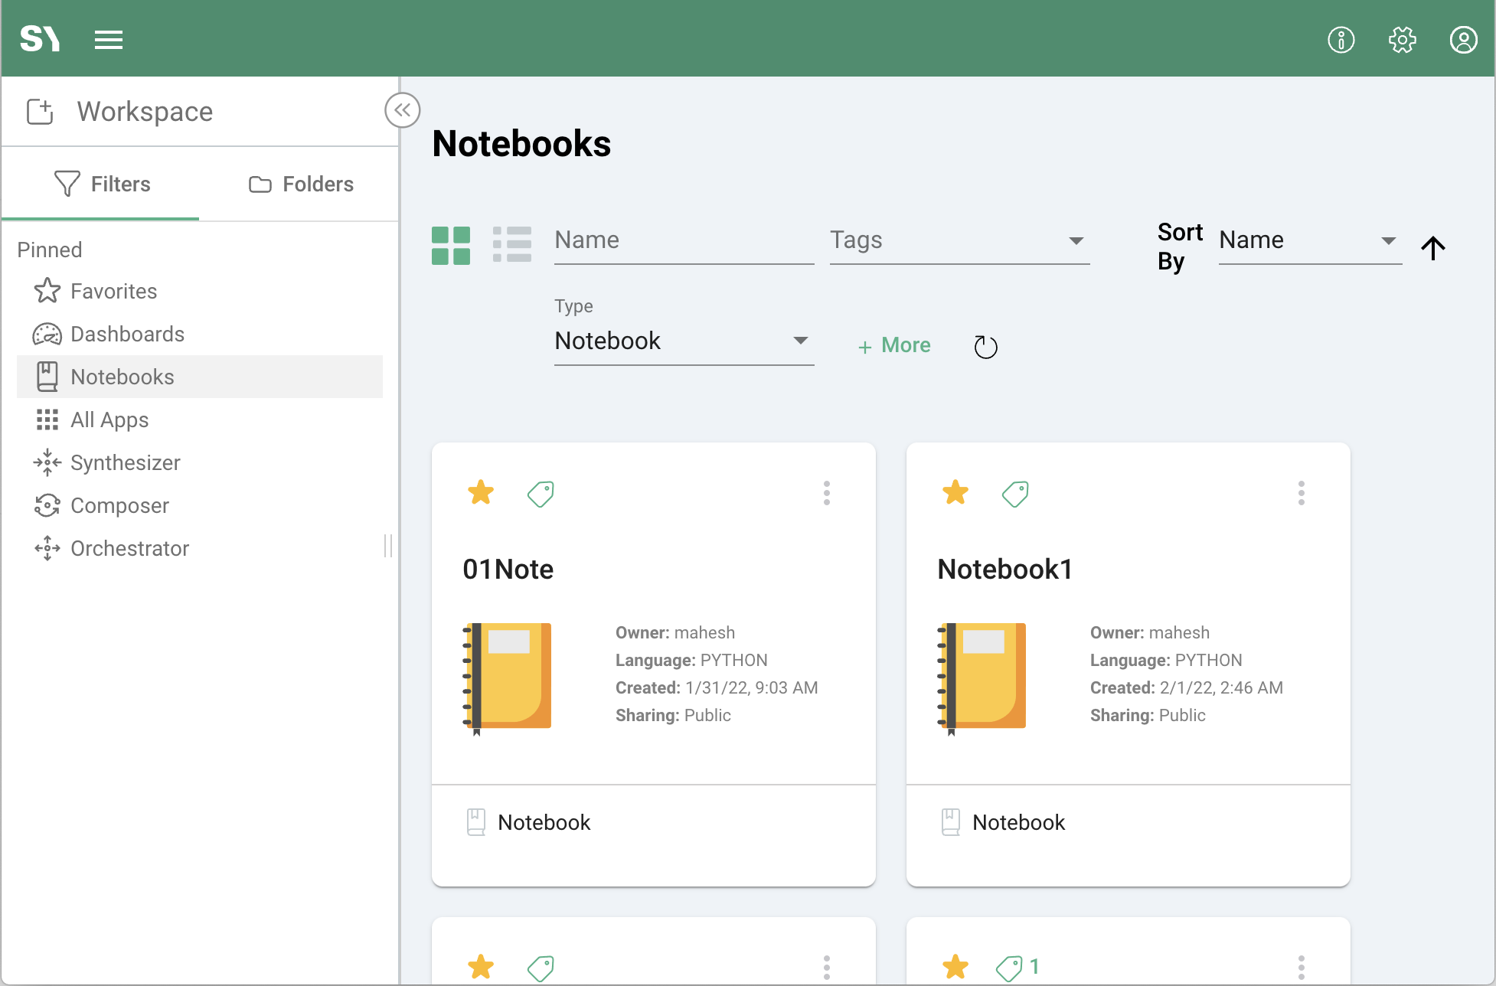This screenshot has width=1496, height=986.
Task: Click the Name search input field
Action: 683,241
